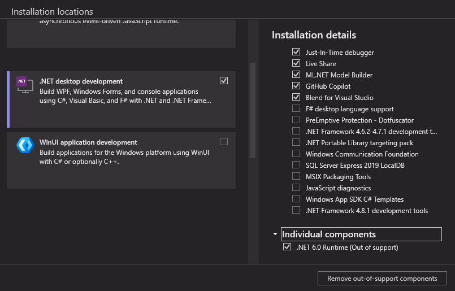Click the Individual components heading text
Screen dimensions: 455x291
coord(329,234)
